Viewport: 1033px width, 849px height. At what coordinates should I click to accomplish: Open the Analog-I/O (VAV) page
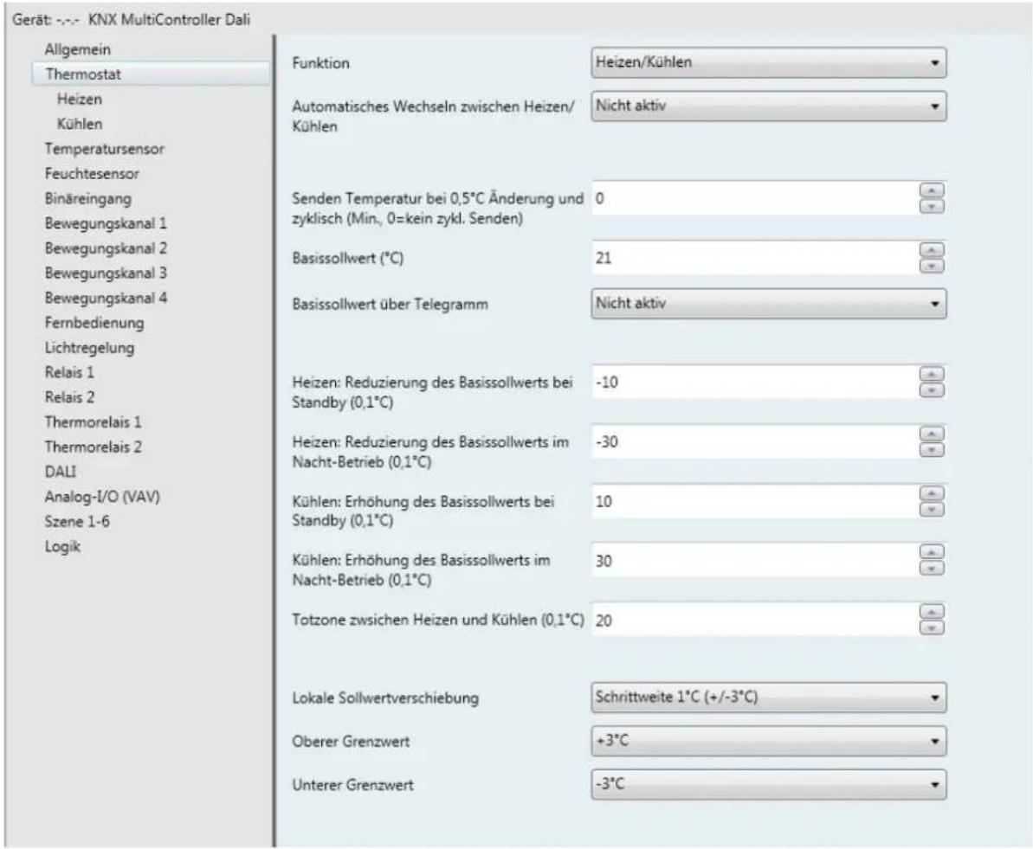pyautogui.click(x=102, y=497)
